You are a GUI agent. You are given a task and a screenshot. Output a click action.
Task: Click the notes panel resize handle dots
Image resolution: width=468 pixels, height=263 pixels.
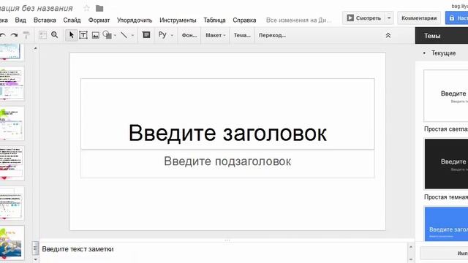[x=227, y=240]
